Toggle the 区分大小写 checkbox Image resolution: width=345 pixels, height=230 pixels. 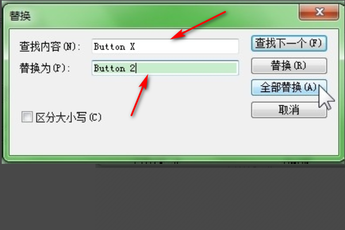tap(27, 117)
